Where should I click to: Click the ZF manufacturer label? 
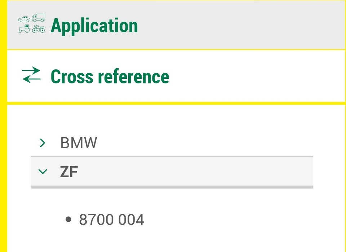(69, 173)
